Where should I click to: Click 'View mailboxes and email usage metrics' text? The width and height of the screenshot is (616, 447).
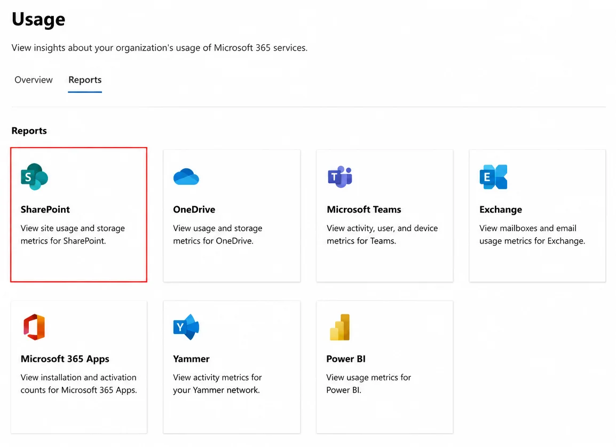[x=532, y=234]
